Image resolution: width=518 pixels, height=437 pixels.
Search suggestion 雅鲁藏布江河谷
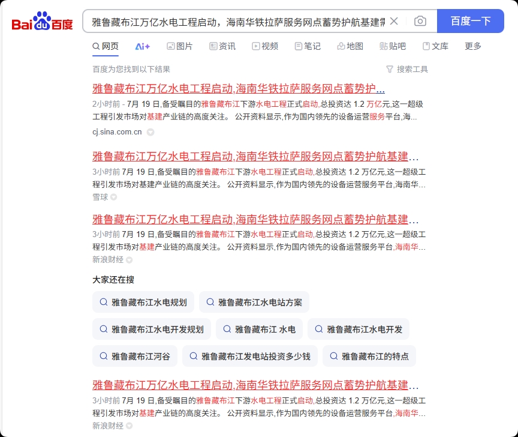point(135,357)
